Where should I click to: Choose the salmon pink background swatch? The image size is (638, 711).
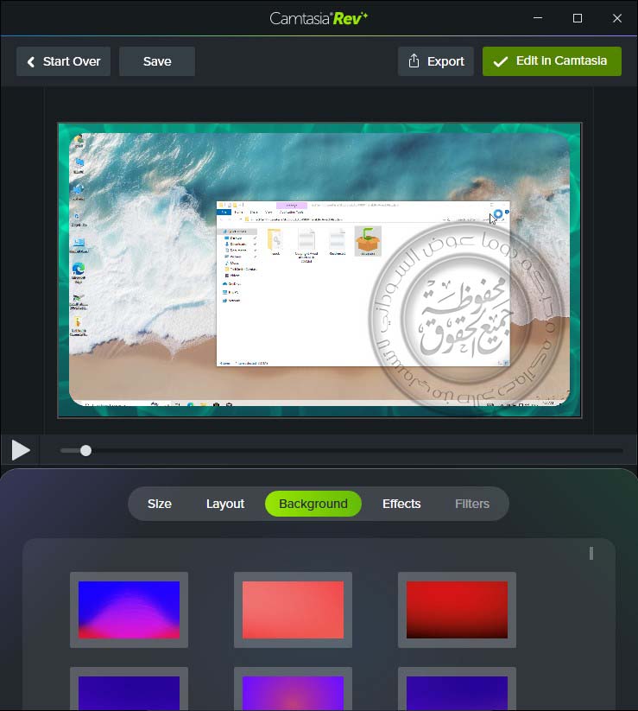click(293, 610)
